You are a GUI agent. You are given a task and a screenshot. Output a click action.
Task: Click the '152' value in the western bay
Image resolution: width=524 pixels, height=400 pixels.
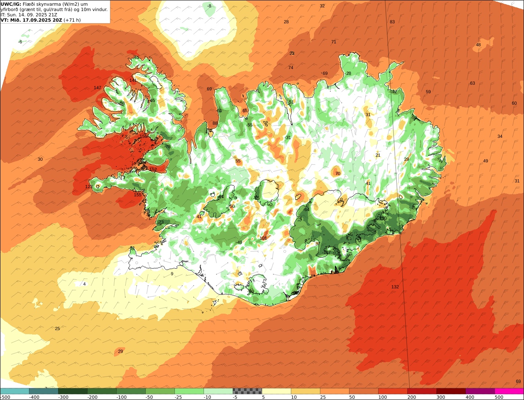pos(153,170)
